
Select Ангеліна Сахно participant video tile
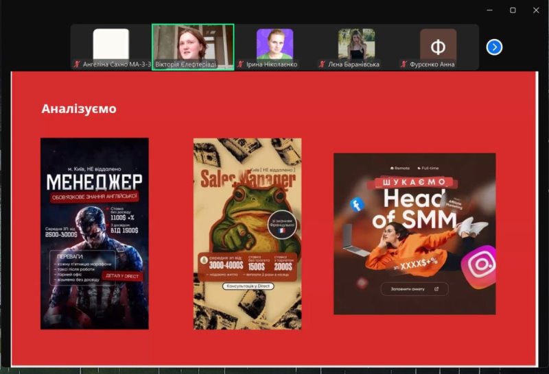click(111, 47)
